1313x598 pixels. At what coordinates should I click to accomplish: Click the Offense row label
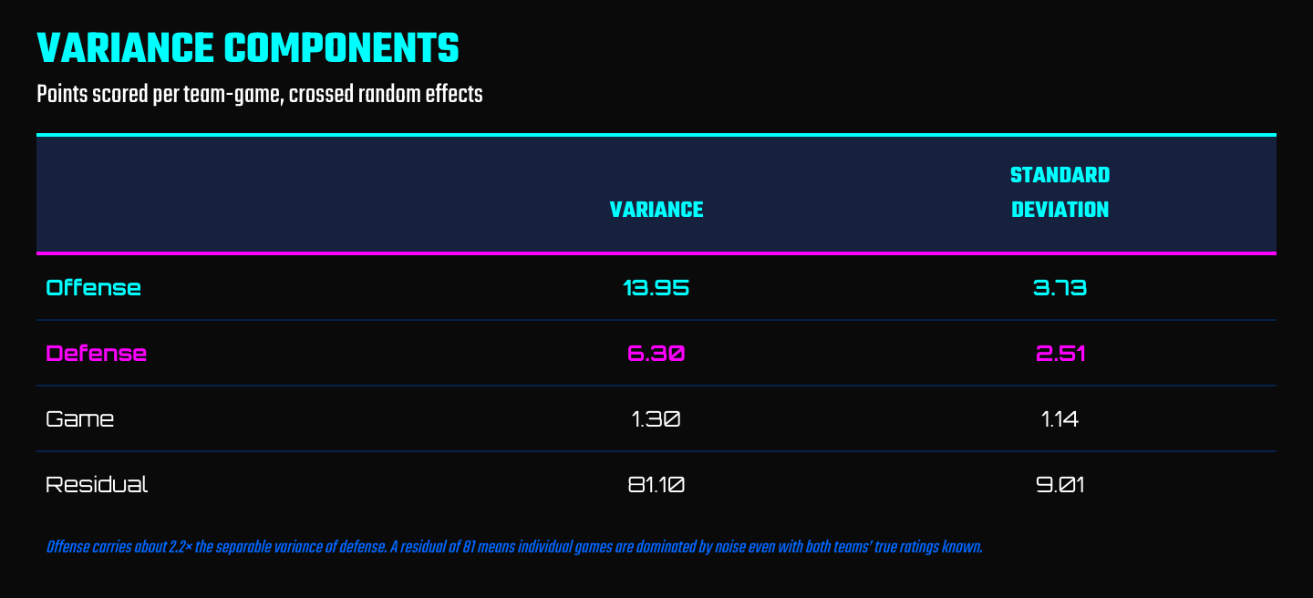click(x=94, y=288)
